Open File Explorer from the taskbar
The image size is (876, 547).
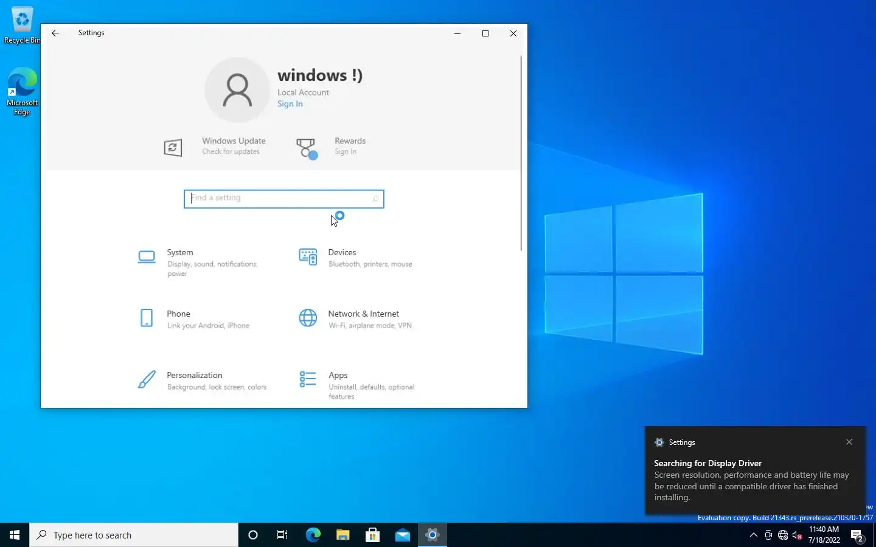click(x=342, y=535)
